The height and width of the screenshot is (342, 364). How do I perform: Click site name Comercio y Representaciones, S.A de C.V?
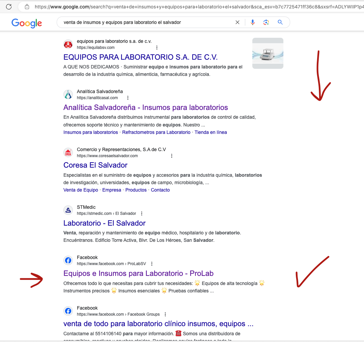tap(121, 149)
